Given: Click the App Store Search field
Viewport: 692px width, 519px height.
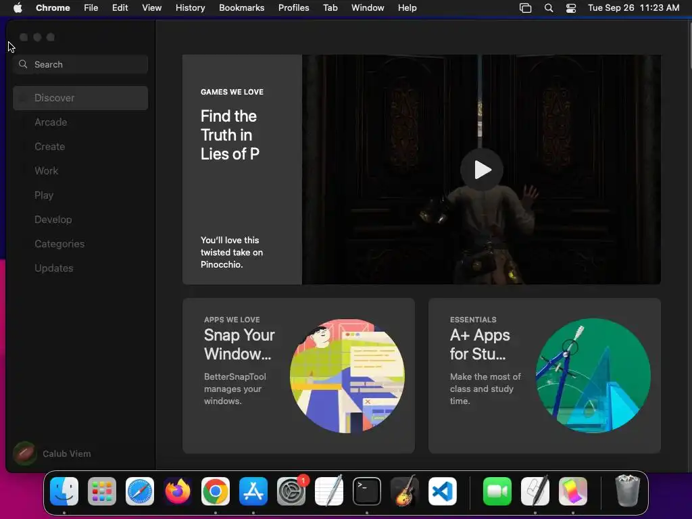Looking at the screenshot, I should click(x=80, y=64).
